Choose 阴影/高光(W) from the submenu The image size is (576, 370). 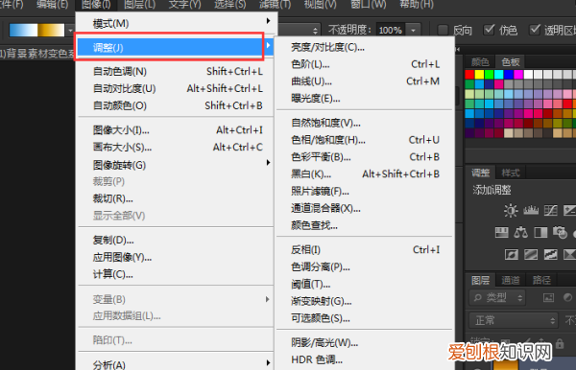coord(365,343)
